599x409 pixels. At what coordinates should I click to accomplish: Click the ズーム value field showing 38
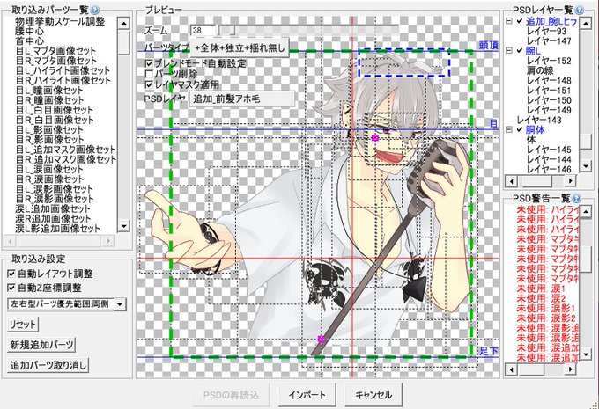203,30
